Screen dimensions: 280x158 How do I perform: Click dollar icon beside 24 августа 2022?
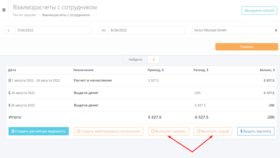10,93
